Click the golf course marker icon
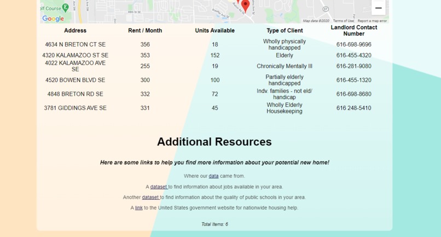 click(x=65, y=8)
